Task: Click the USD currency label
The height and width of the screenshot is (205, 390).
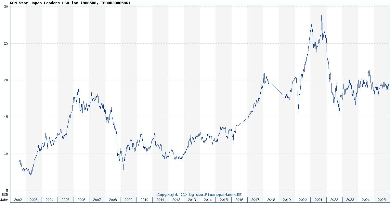Action: pyautogui.click(x=5, y=195)
